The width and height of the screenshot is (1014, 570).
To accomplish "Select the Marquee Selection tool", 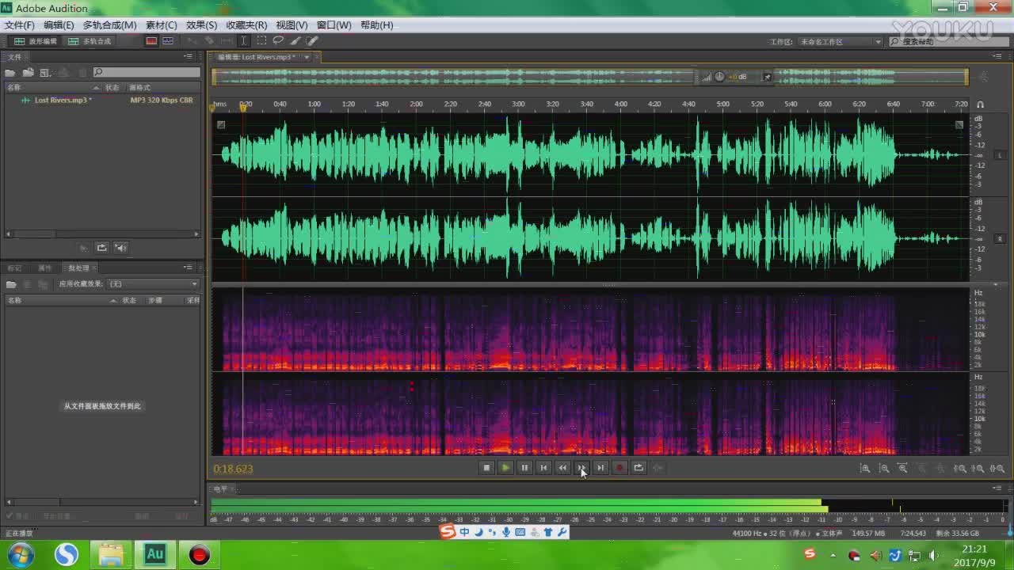I will pos(261,40).
